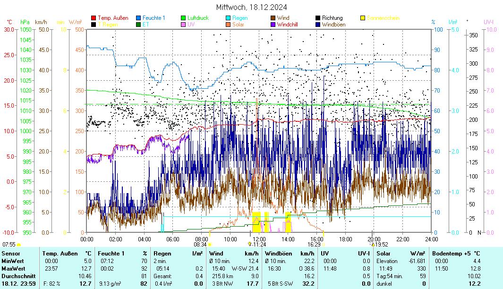Click the 20:00 tick on the time axis

(374, 239)
